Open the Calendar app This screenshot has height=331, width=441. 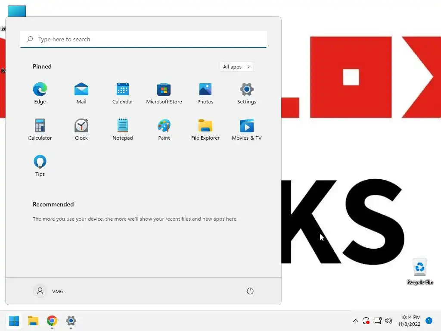pos(123,93)
